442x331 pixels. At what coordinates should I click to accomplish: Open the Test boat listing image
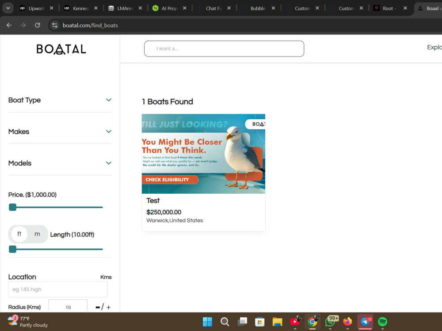203,154
